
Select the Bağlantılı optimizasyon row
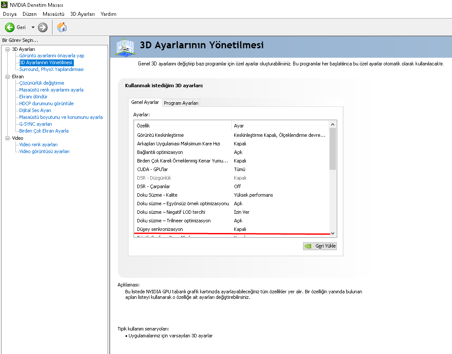coord(231,153)
